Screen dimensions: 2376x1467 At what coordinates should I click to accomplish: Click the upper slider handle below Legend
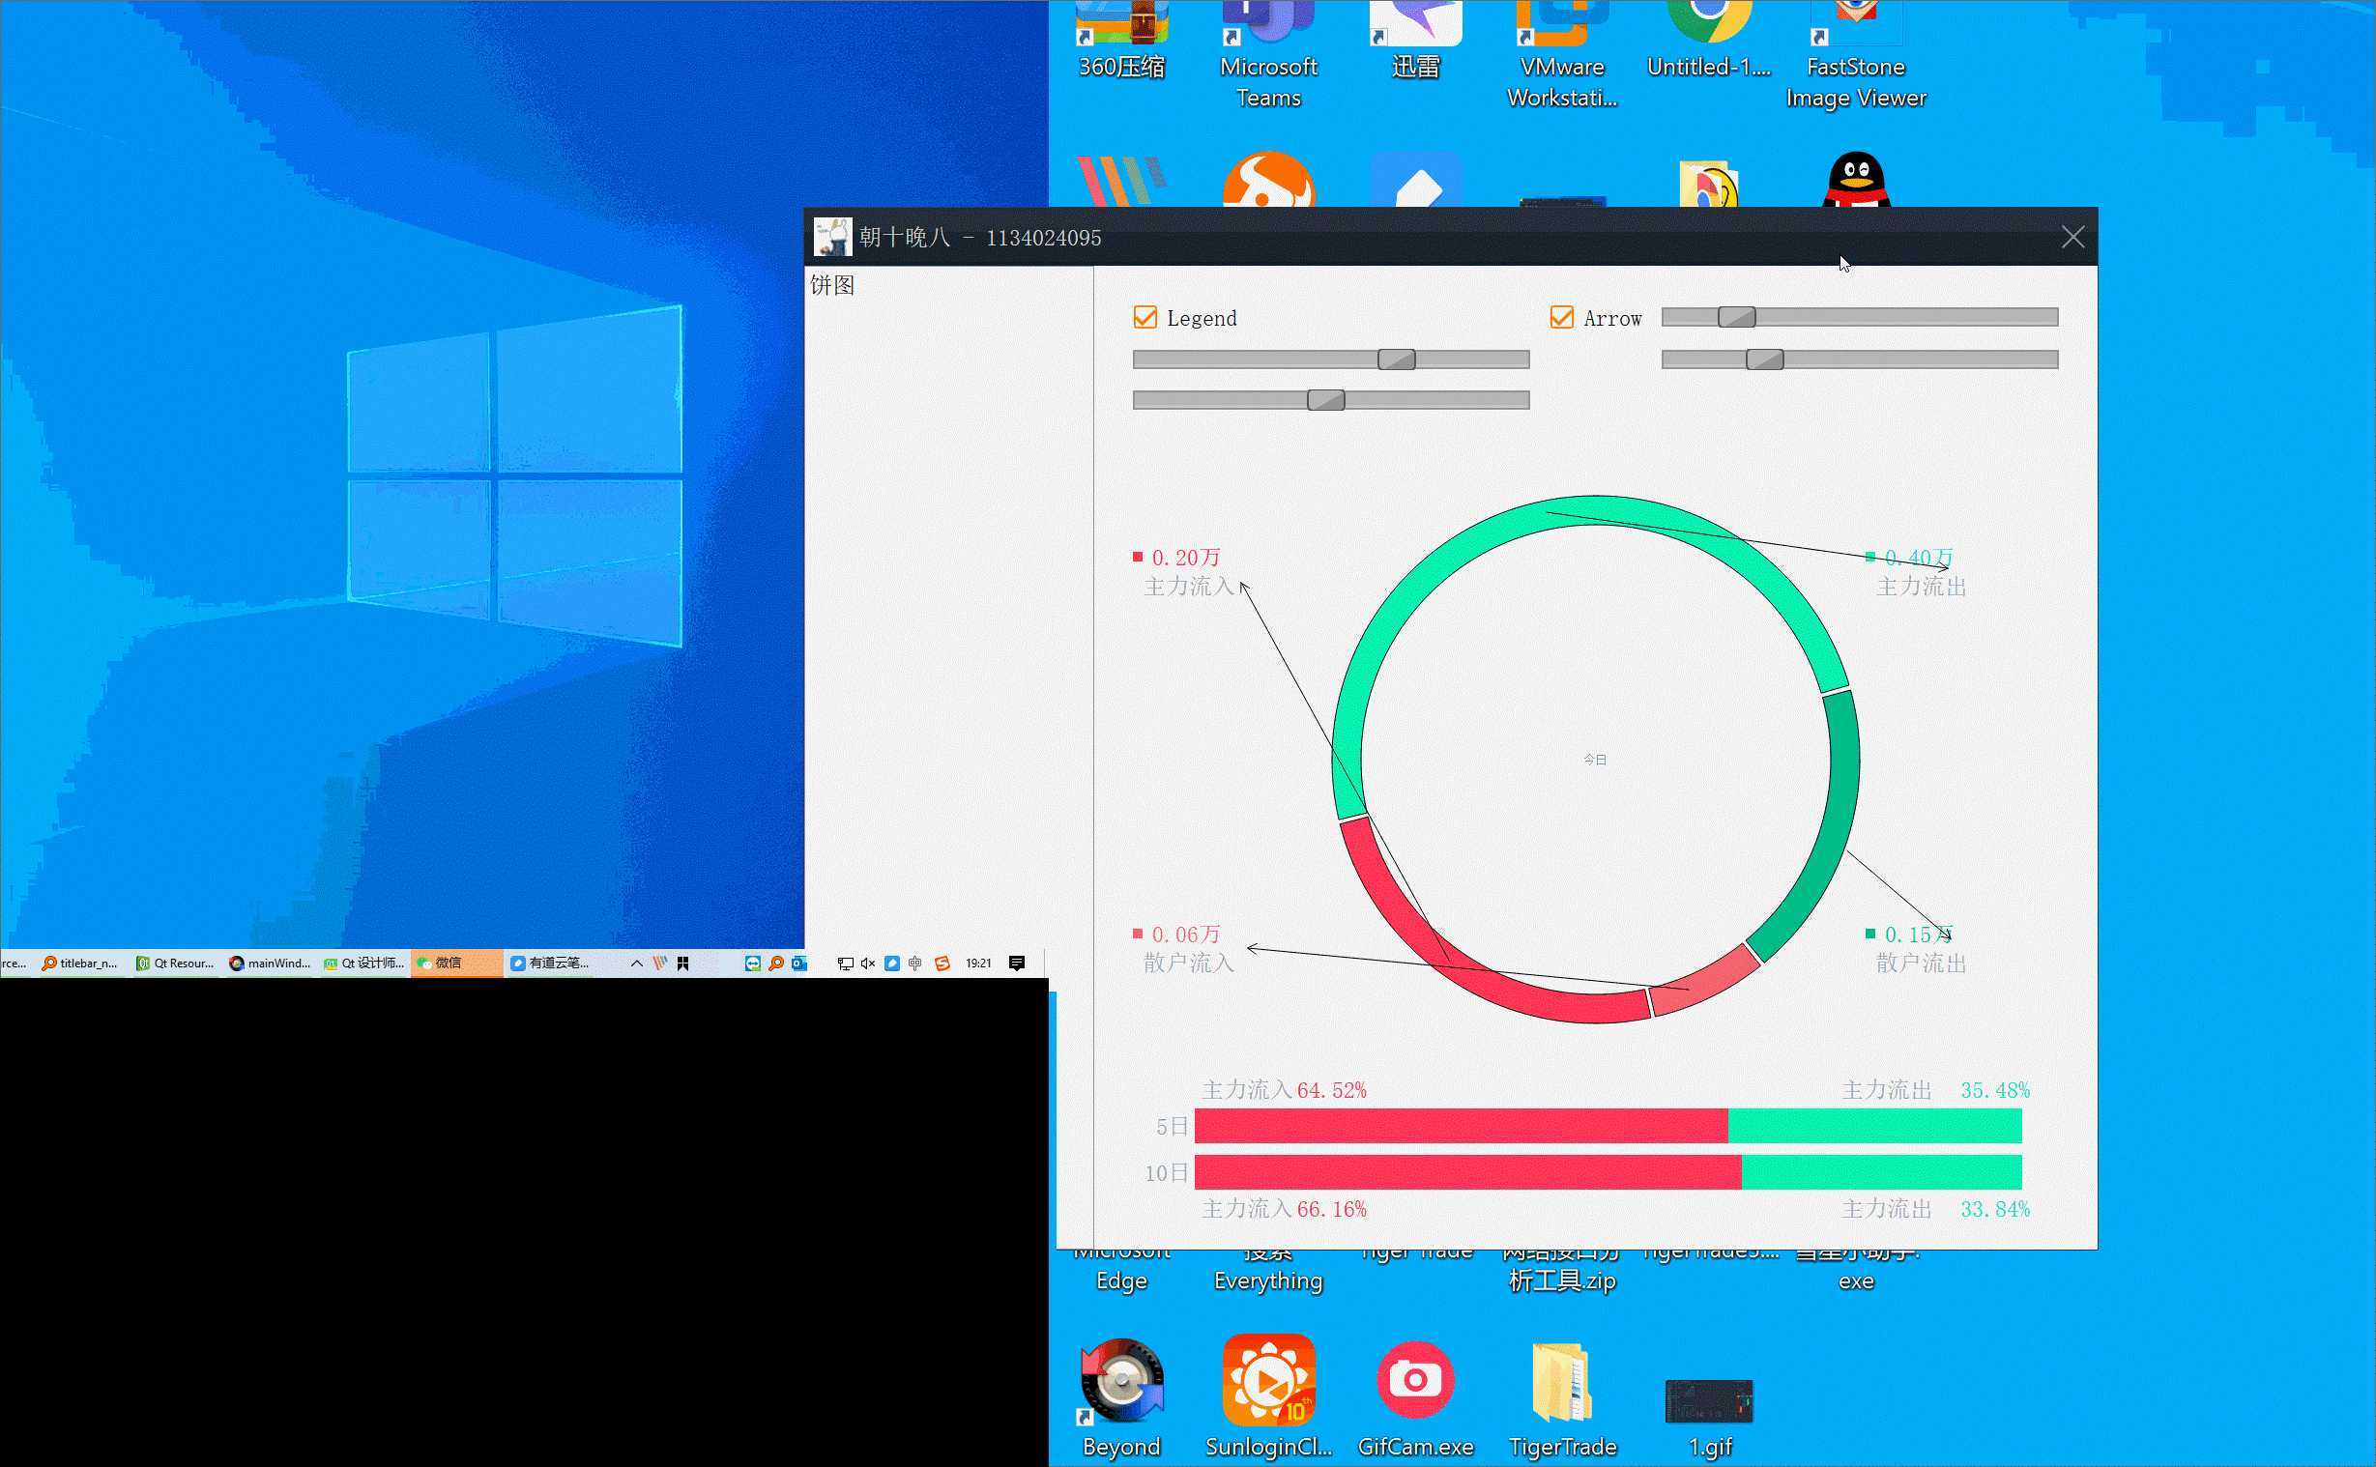pyautogui.click(x=1396, y=359)
